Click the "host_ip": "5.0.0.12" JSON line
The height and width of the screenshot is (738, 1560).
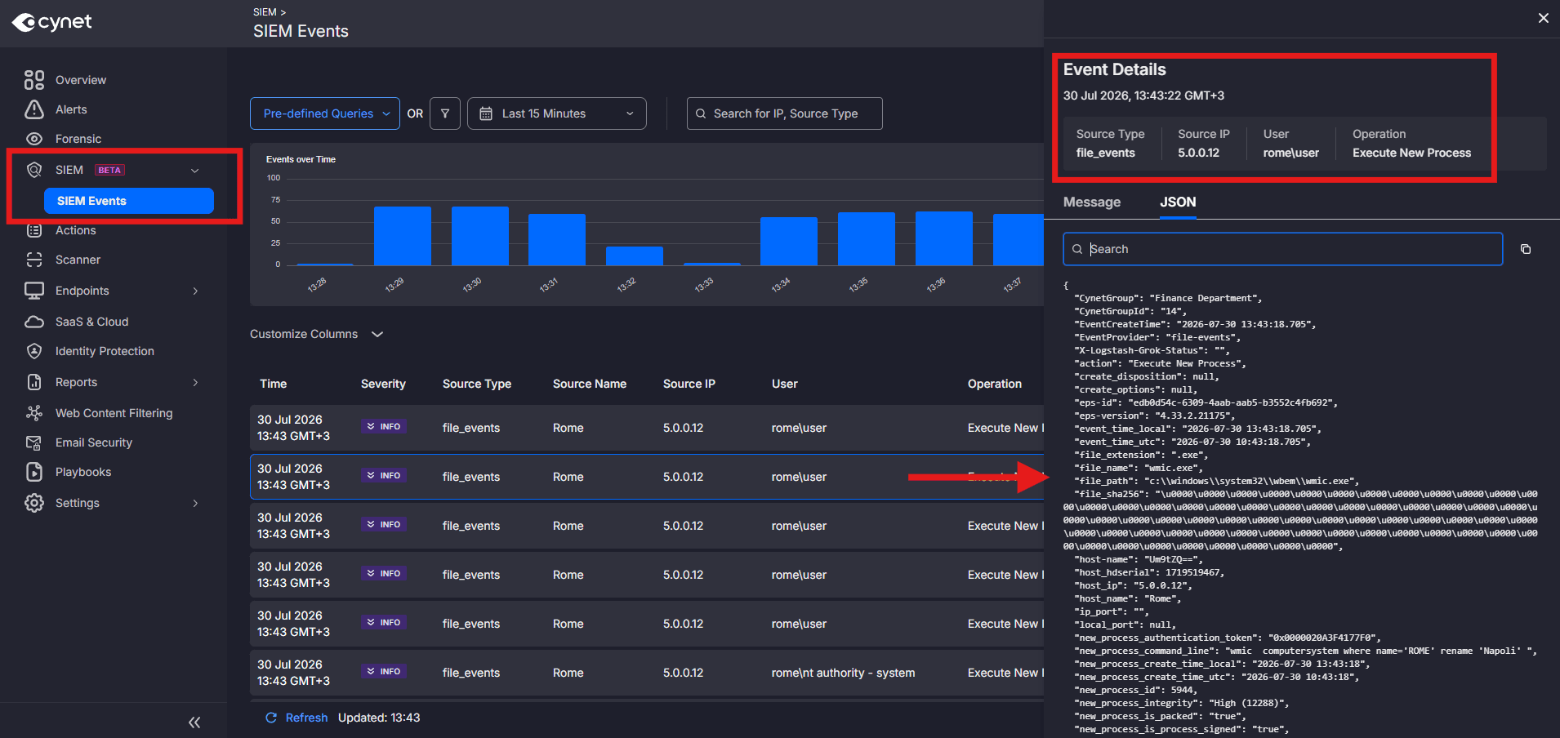pyautogui.click(x=1133, y=585)
